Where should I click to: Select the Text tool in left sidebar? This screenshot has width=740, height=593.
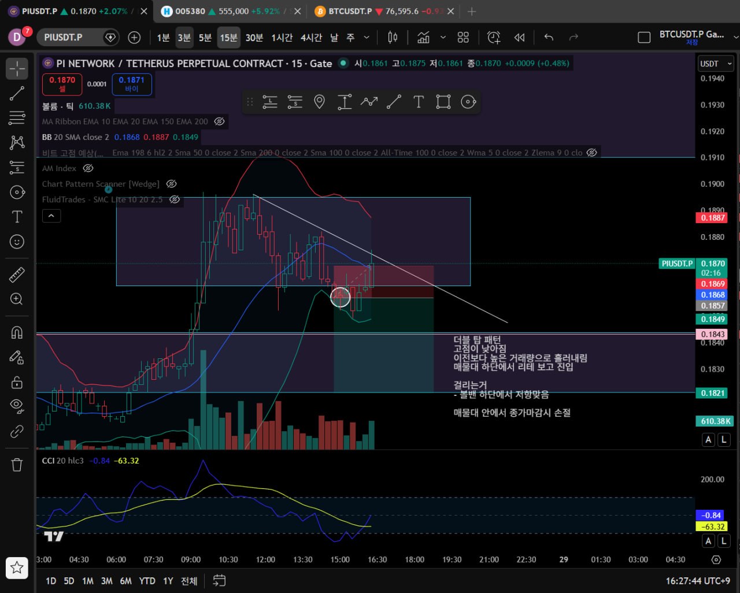click(17, 217)
